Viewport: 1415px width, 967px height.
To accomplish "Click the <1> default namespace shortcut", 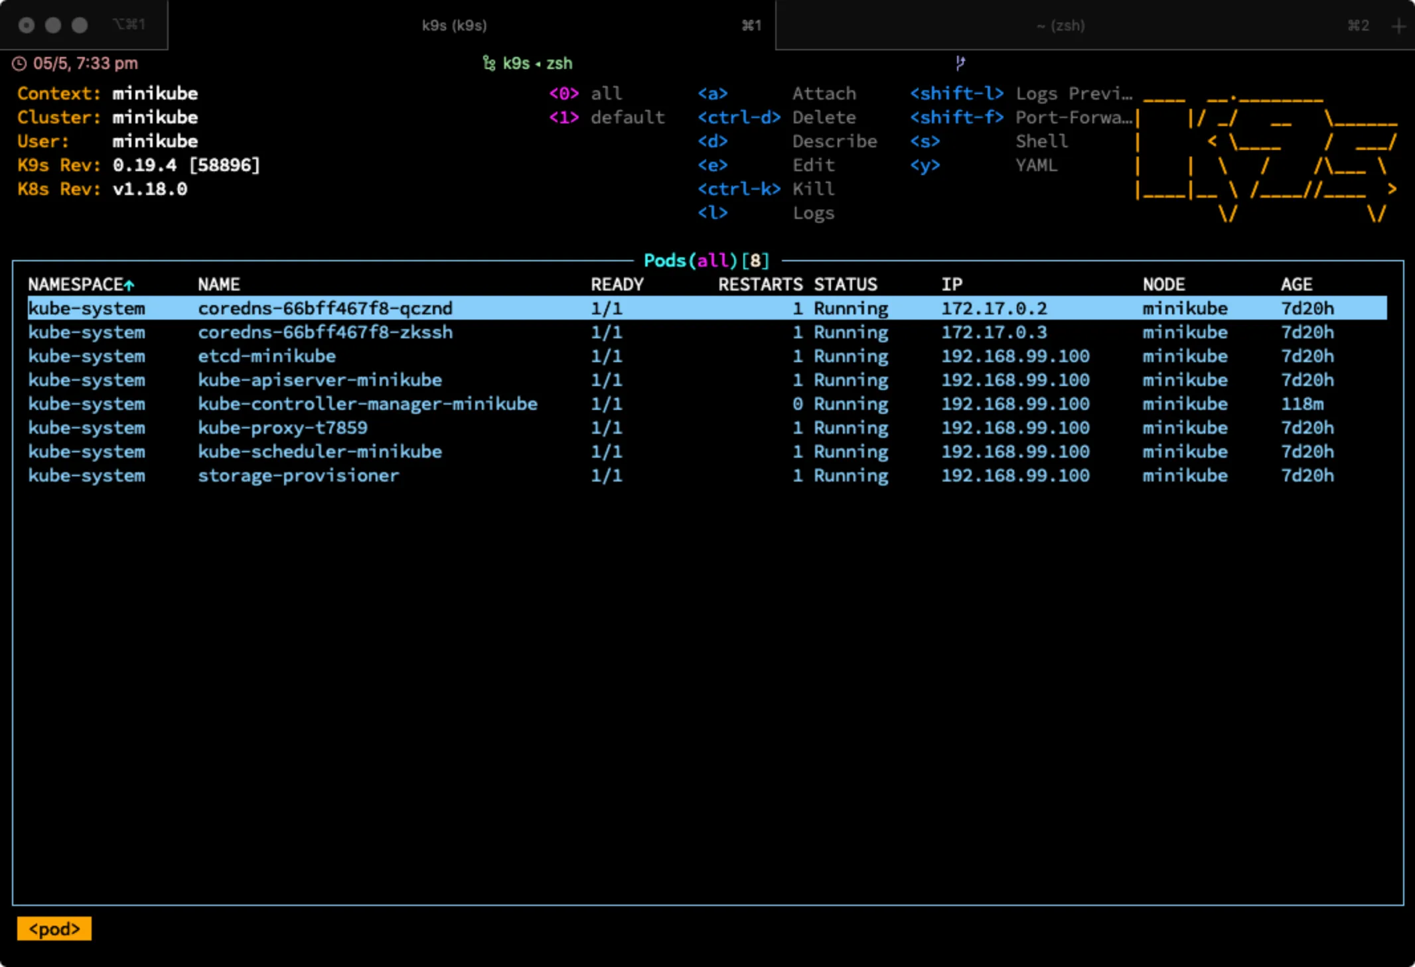I will pyautogui.click(x=607, y=117).
